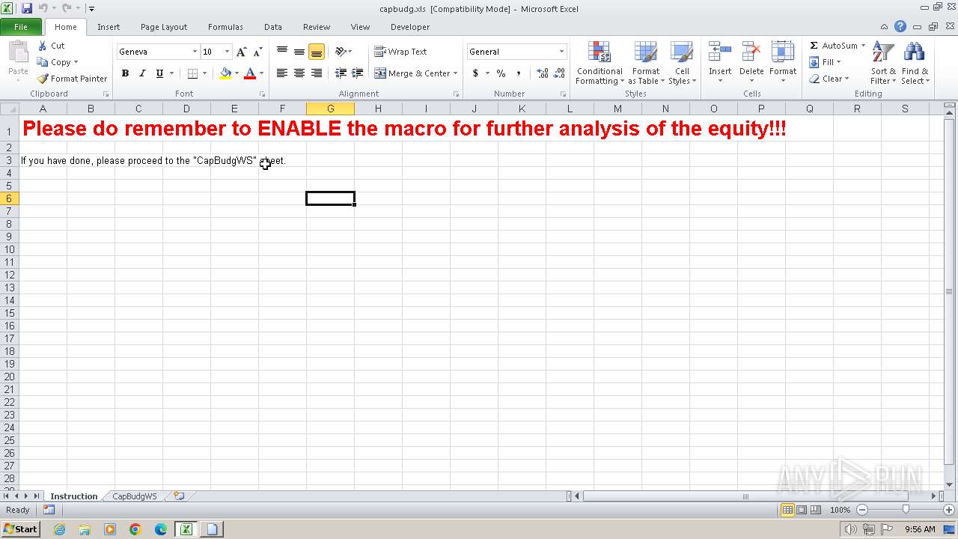Click AutoSum
The image size is (958, 539).
(x=833, y=46)
